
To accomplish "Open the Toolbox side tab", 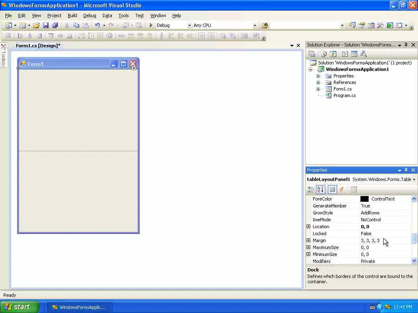I will click(x=4, y=55).
